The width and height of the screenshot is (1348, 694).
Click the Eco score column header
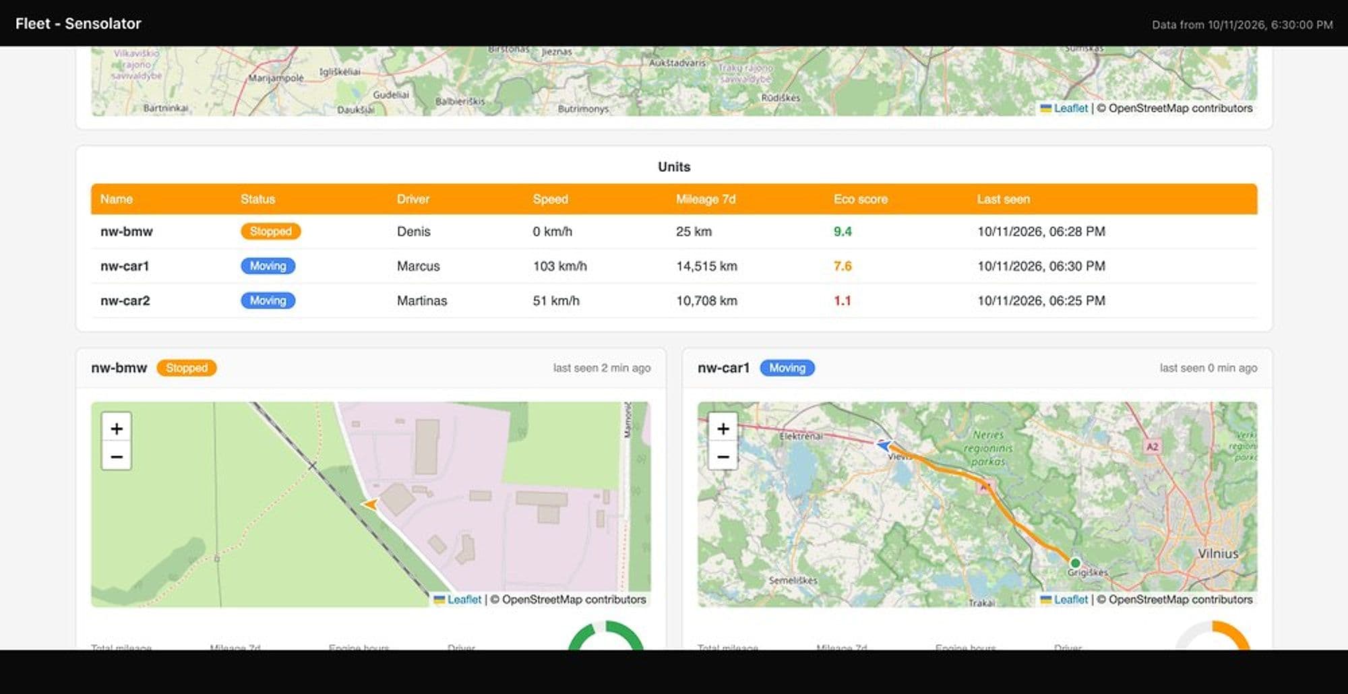860,199
